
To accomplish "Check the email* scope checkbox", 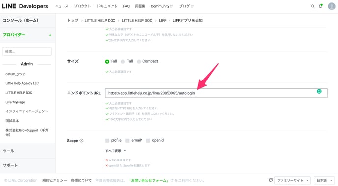I will click(127, 141).
